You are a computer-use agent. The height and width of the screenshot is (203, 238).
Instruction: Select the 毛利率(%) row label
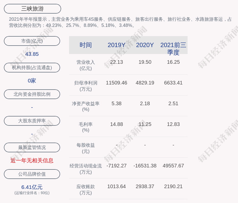click(x=85, y=127)
